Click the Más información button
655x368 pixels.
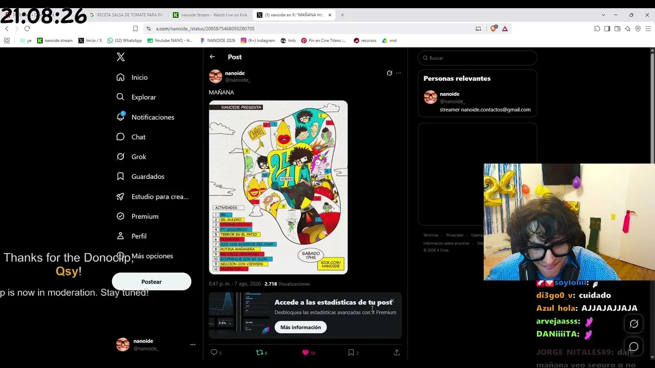click(x=300, y=327)
